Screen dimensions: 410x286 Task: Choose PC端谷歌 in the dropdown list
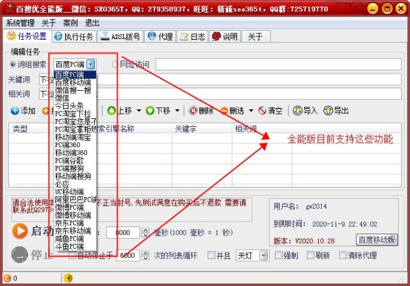click(75, 161)
